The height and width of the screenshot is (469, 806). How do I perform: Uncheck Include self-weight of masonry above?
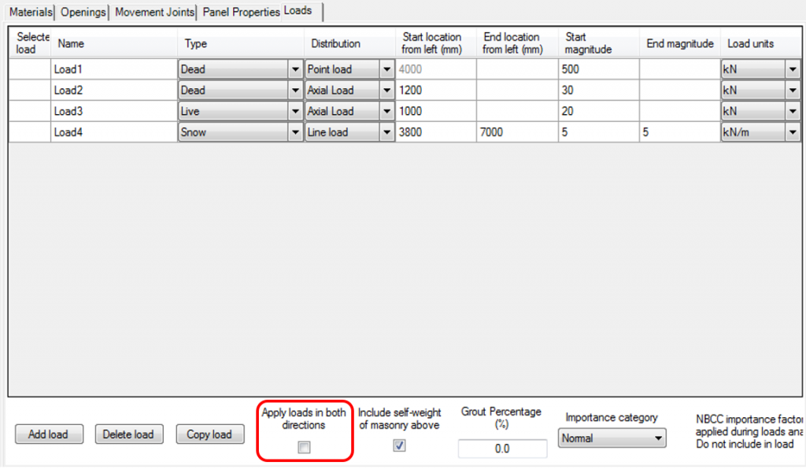[399, 445]
